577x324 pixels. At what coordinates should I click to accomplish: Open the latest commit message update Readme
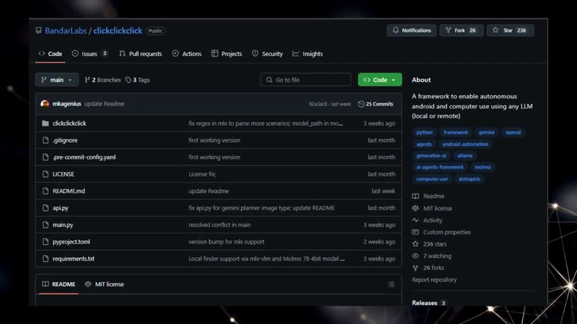tap(104, 104)
